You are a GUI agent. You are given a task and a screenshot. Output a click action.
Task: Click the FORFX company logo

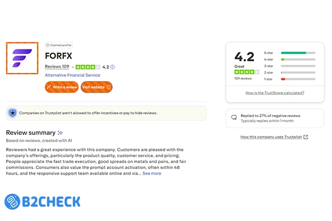(22, 58)
